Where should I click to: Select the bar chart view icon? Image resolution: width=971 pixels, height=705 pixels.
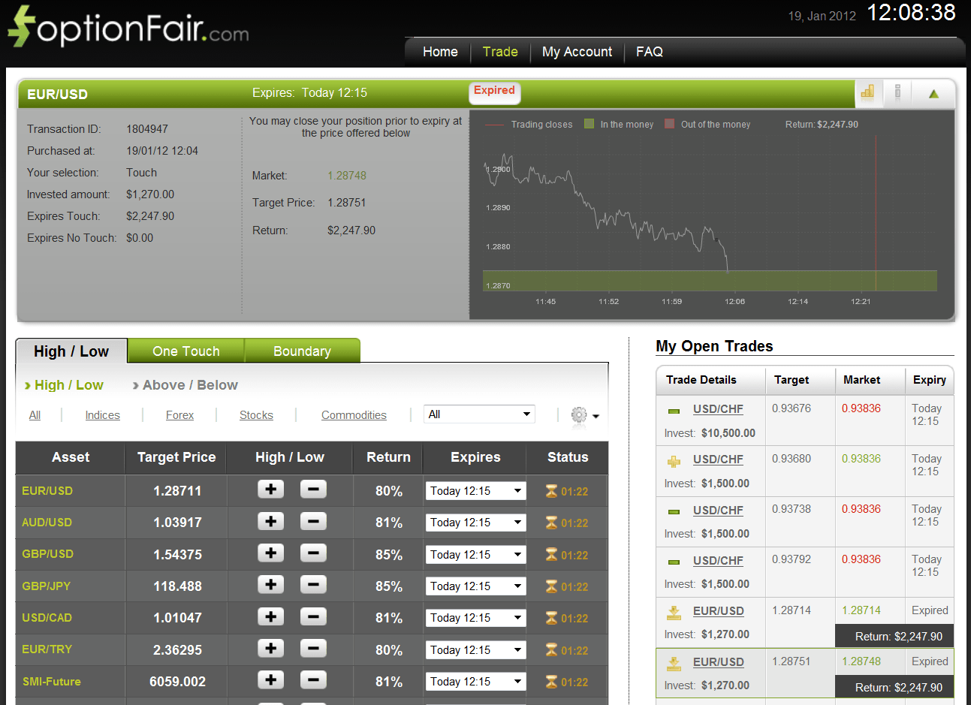[867, 92]
